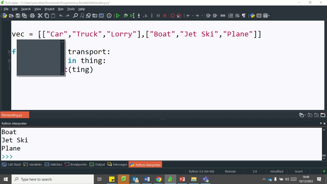
Task: Click the 'Python 3.9 (64-bit)' status text
Action: (x=201, y=171)
